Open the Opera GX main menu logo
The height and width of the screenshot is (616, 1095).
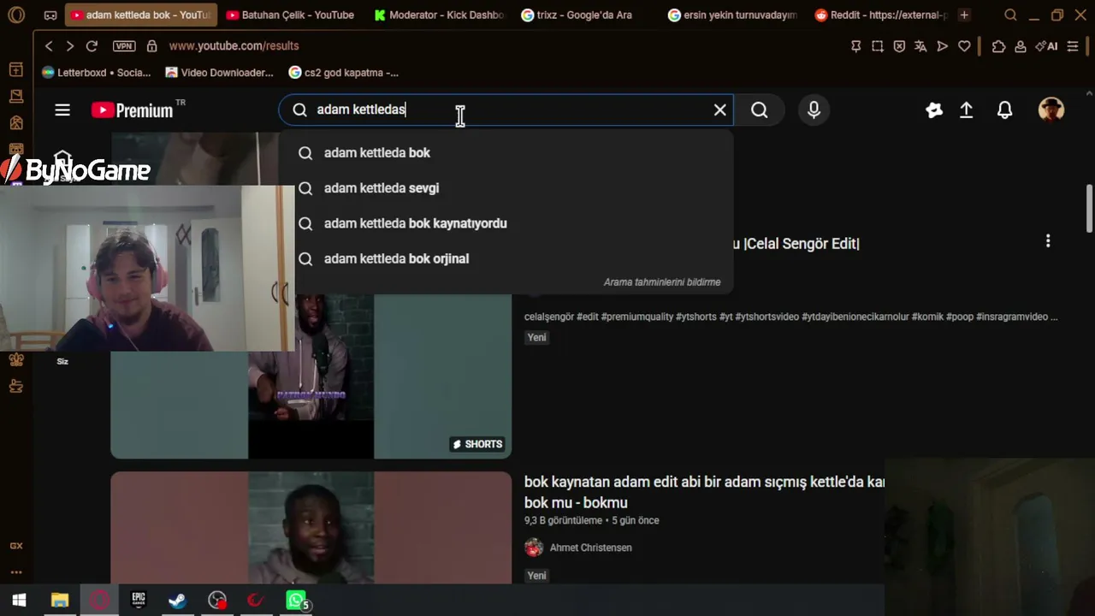[16, 15]
